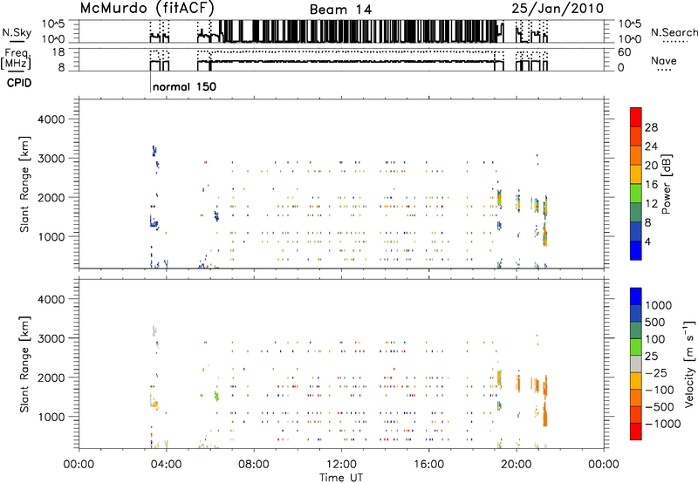Click green echo cluster near 06:00 in Velocity panel
Viewport: 698px width, 483px height.
click(x=216, y=396)
